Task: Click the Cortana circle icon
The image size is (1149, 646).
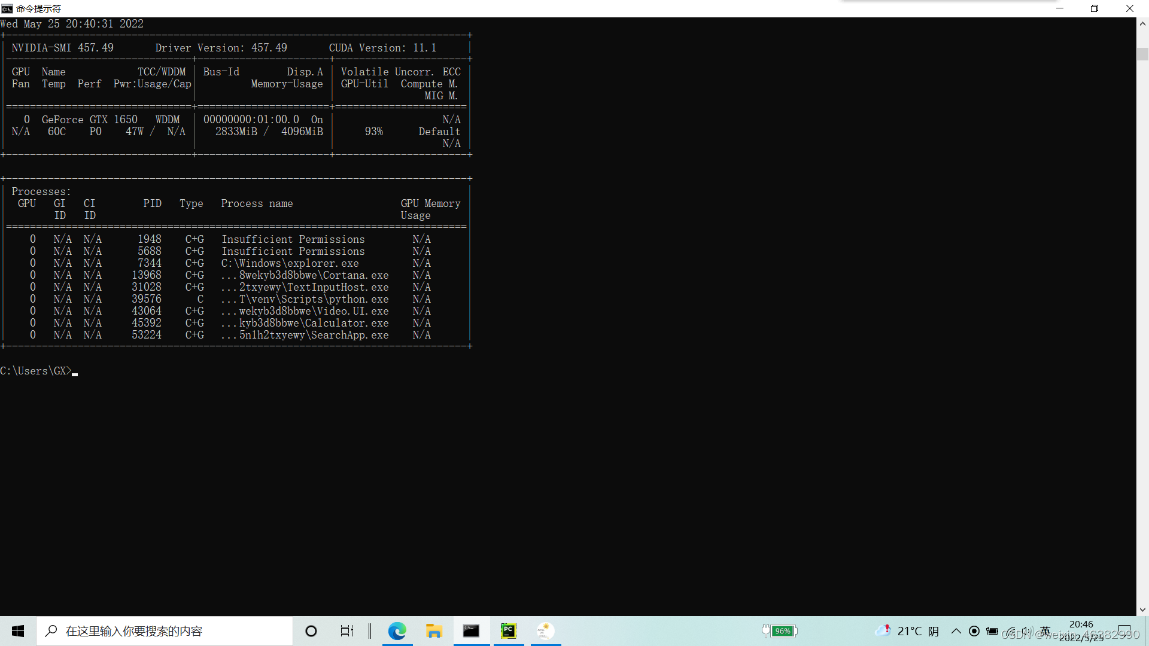Action: (x=311, y=631)
